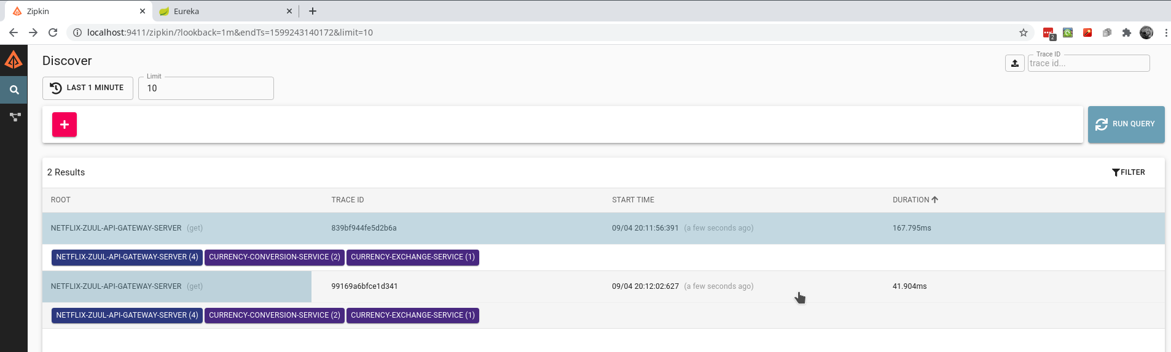
Task: Click start time 09/04 20:11:56:391
Action: (x=645, y=228)
